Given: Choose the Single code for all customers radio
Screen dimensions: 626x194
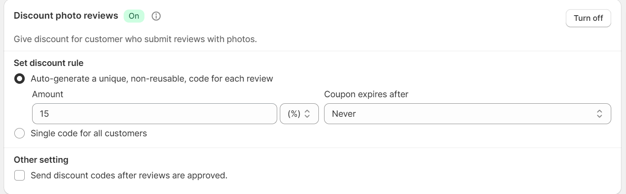Looking at the screenshot, I should 20,133.
